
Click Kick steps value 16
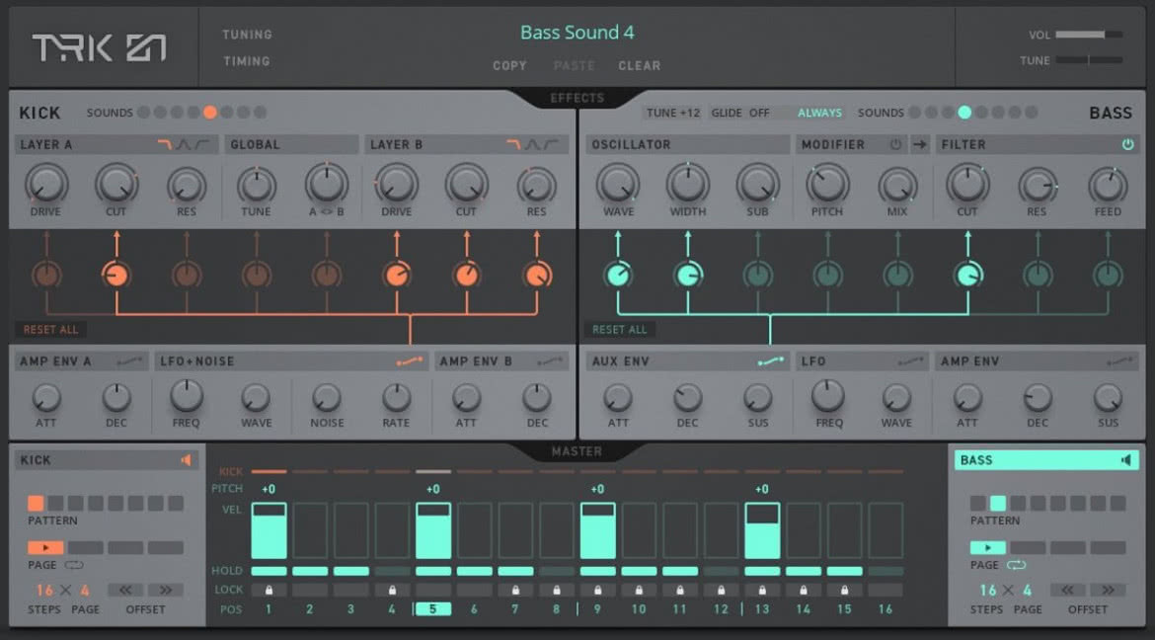[45, 591]
